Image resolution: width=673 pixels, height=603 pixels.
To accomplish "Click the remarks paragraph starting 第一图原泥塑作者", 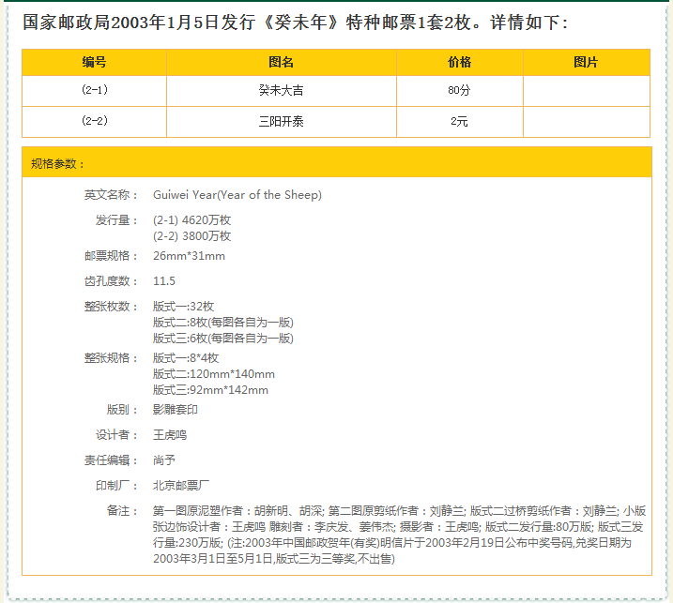I will coord(399,535).
